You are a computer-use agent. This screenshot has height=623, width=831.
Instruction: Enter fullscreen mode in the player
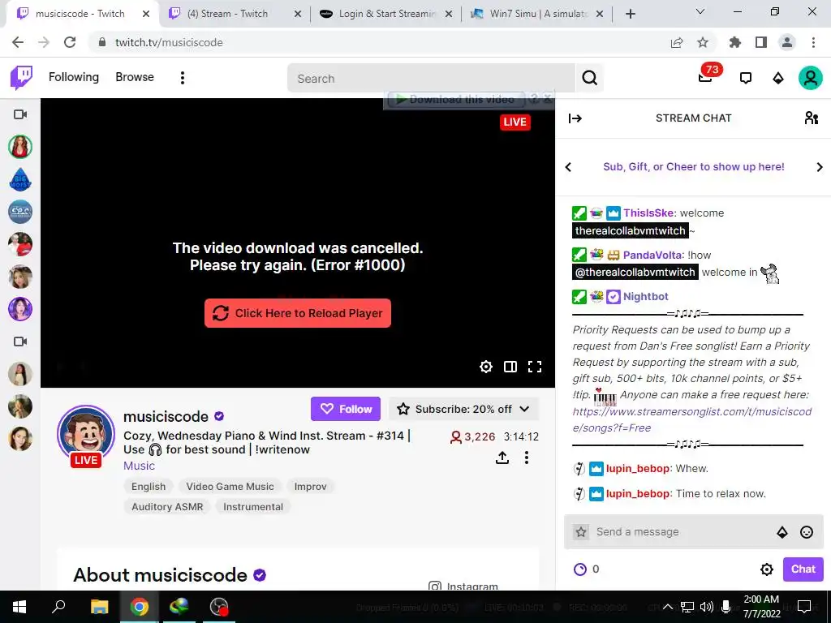[535, 367]
